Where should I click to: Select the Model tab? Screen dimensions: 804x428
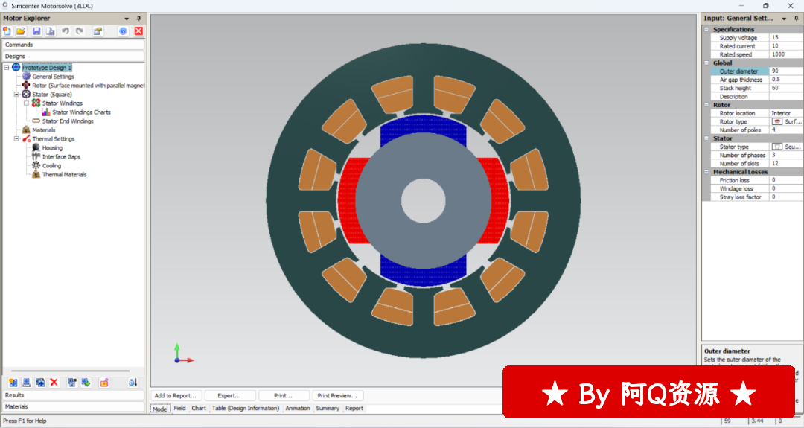pyautogui.click(x=161, y=409)
